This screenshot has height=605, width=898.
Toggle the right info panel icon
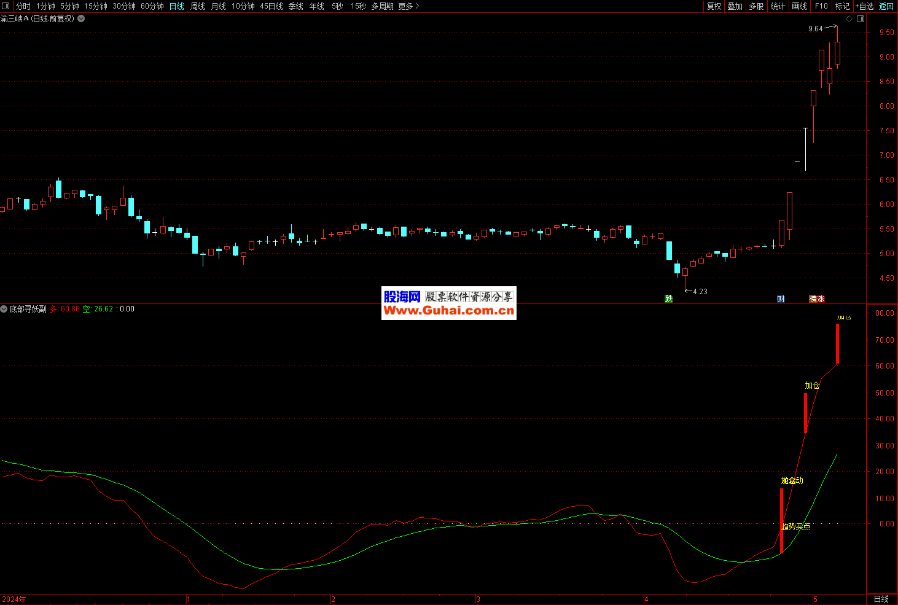861,19
